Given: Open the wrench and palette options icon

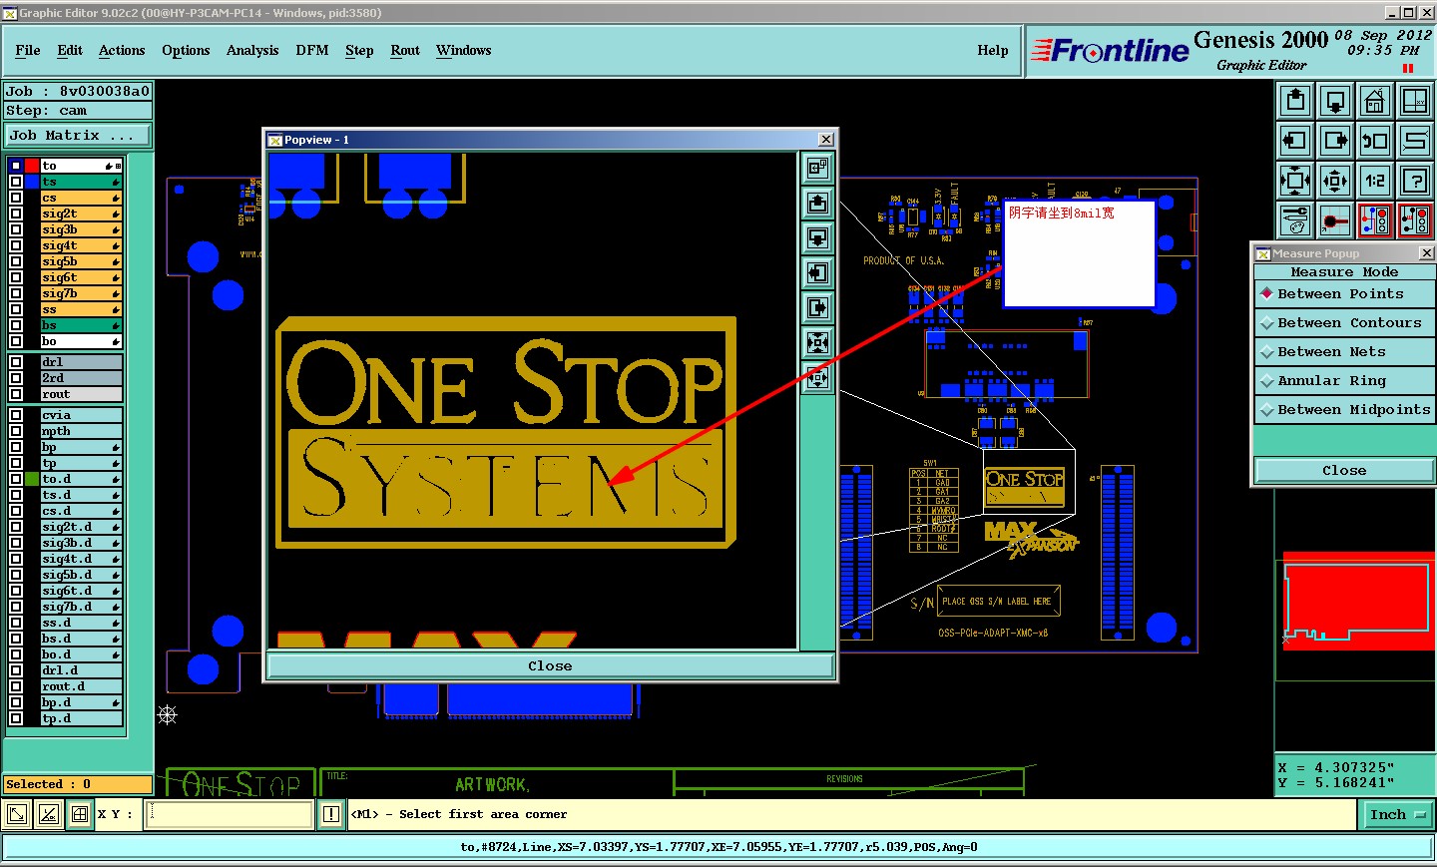Looking at the screenshot, I should pyautogui.click(x=1295, y=220).
